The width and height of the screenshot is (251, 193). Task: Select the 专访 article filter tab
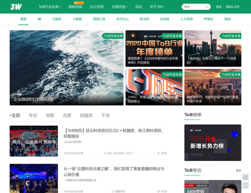click(33, 115)
